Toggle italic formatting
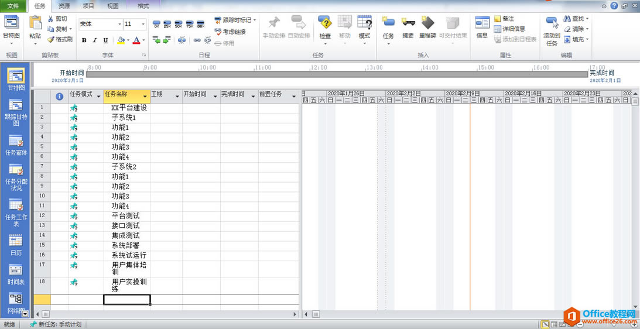This screenshot has width=640, height=329. click(95, 40)
